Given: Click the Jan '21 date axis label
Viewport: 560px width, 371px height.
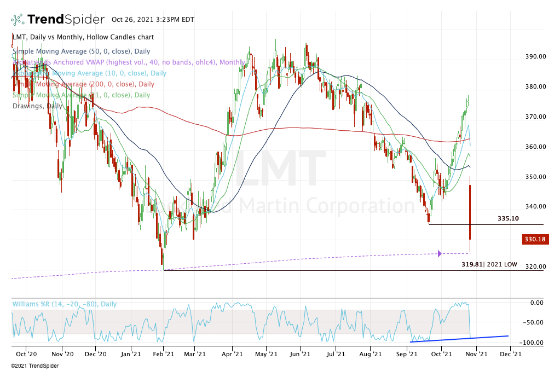Looking at the screenshot, I should 131,354.
